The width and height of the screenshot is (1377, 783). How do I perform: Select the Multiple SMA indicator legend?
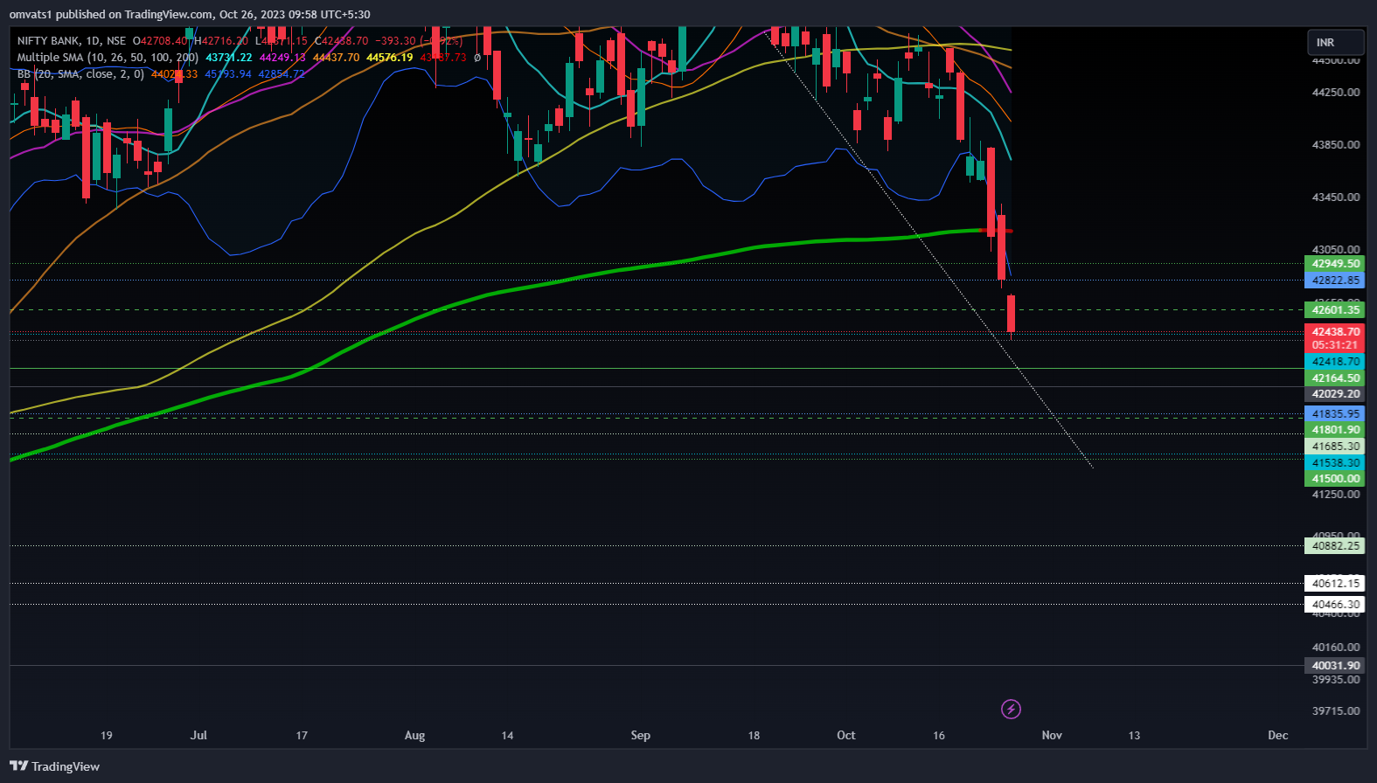pyautogui.click(x=108, y=58)
